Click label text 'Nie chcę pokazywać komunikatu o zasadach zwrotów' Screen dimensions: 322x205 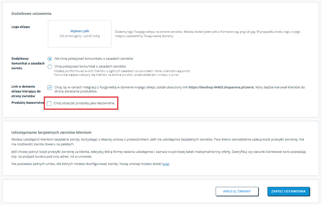[94, 58]
